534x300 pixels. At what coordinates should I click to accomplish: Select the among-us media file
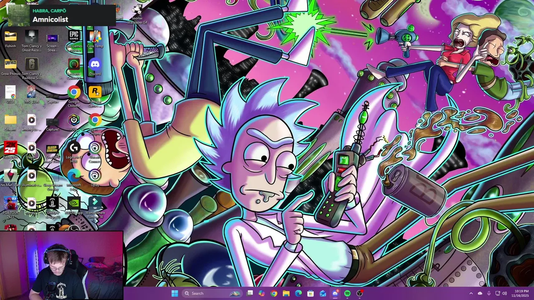[32, 122]
